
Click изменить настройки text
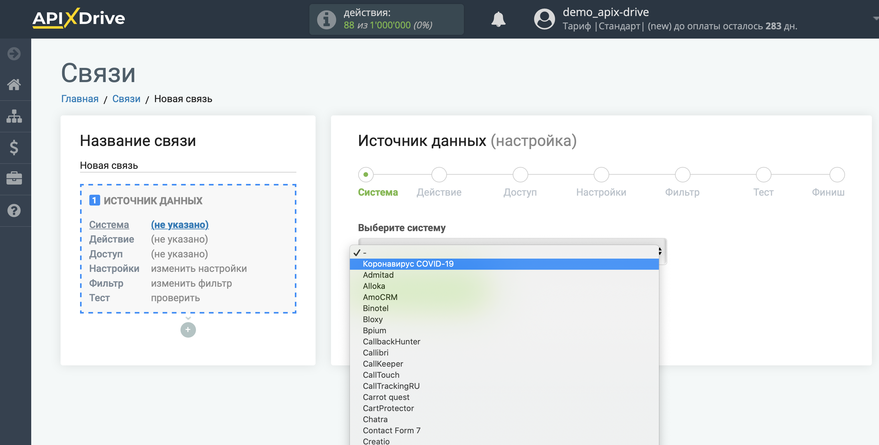[199, 268]
